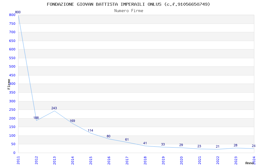Click the 'Firme' y-axis title
Viewport: 257px width, 166px height.
tap(9, 84)
